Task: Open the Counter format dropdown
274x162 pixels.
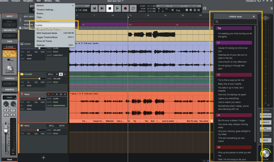Action: pos(83,6)
